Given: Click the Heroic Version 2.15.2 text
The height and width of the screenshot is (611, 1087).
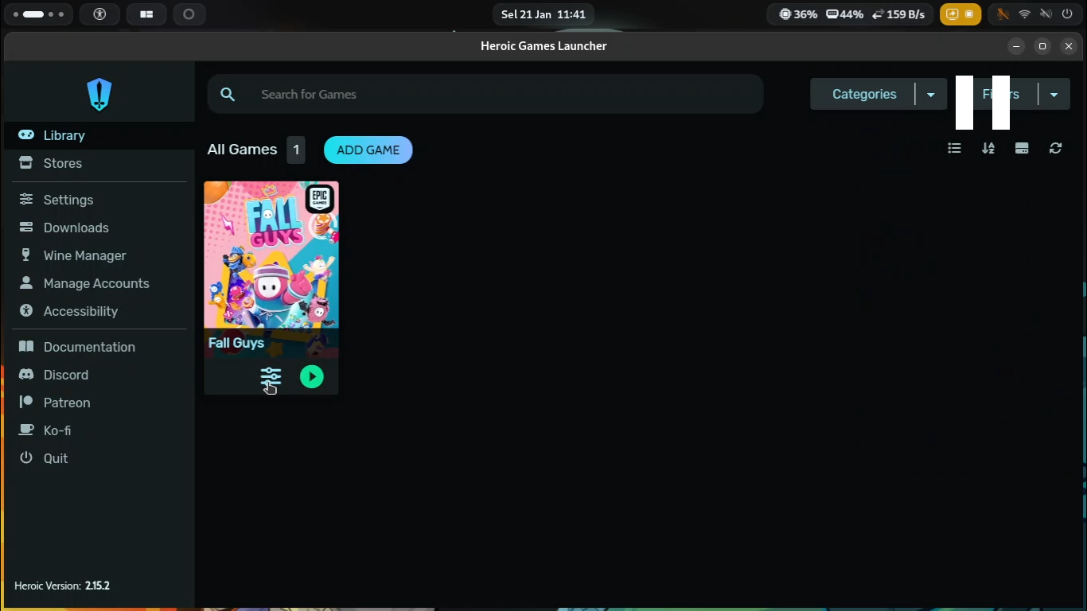Looking at the screenshot, I should point(62,586).
